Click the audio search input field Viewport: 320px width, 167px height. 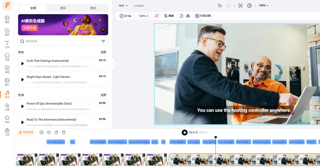click(x=59, y=41)
